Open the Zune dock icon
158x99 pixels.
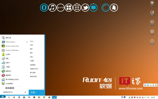click(60, 8)
